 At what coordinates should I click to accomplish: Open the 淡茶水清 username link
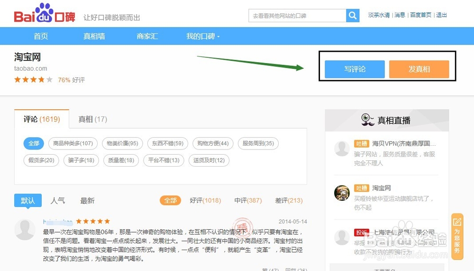click(x=379, y=15)
